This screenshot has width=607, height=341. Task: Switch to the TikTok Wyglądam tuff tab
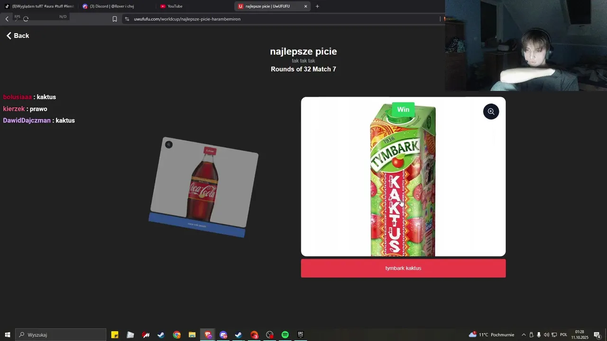pos(39,6)
